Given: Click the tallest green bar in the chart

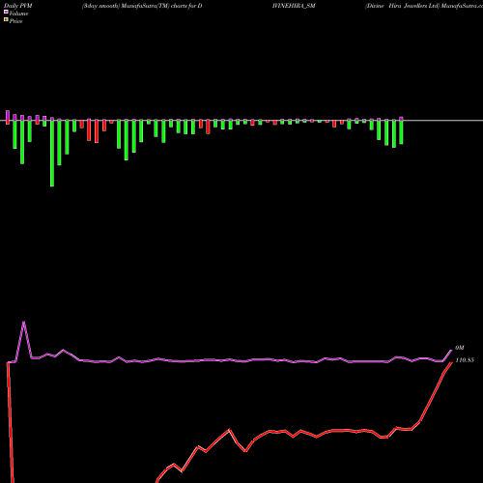Looking at the screenshot, I should pos(52,153).
